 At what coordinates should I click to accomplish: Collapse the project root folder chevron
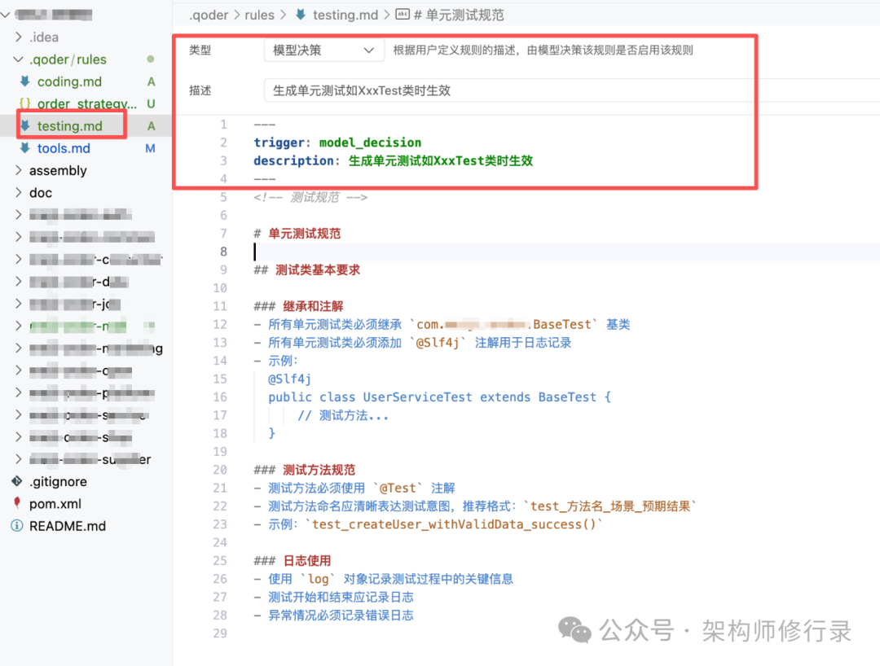pos(6,15)
